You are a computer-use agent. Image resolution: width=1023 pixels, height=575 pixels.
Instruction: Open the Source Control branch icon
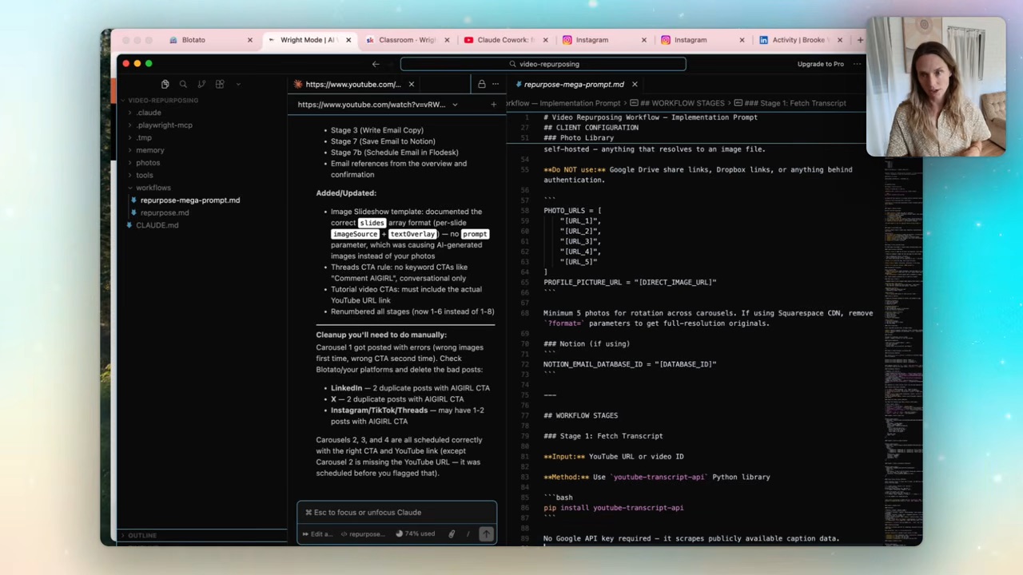201,84
